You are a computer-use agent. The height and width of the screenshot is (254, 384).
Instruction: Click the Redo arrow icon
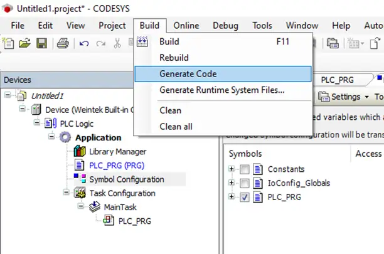tap(100, 44)
